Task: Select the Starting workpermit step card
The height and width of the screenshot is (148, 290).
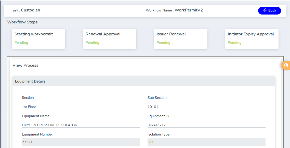Action: point(38,38)
